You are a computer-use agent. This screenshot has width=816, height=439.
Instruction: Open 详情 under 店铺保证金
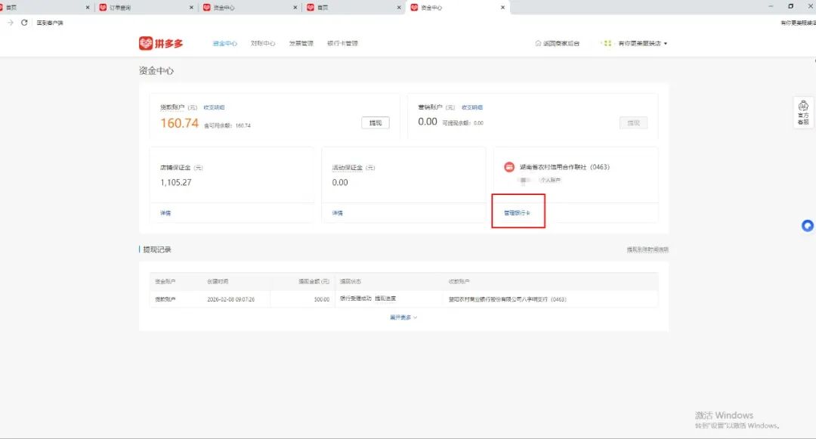point(165,212)
